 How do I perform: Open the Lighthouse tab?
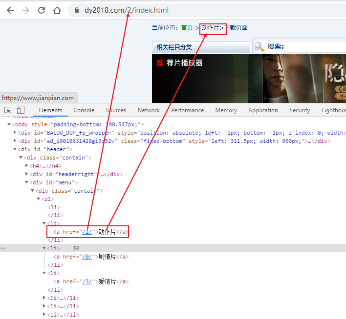[334, 110]
